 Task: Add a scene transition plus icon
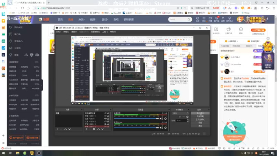coord(180,117)
